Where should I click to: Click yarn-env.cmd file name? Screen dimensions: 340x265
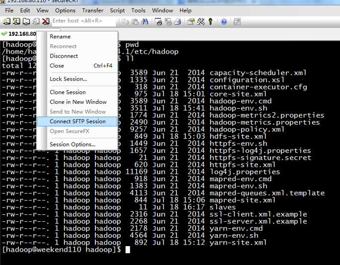[236, 229]
